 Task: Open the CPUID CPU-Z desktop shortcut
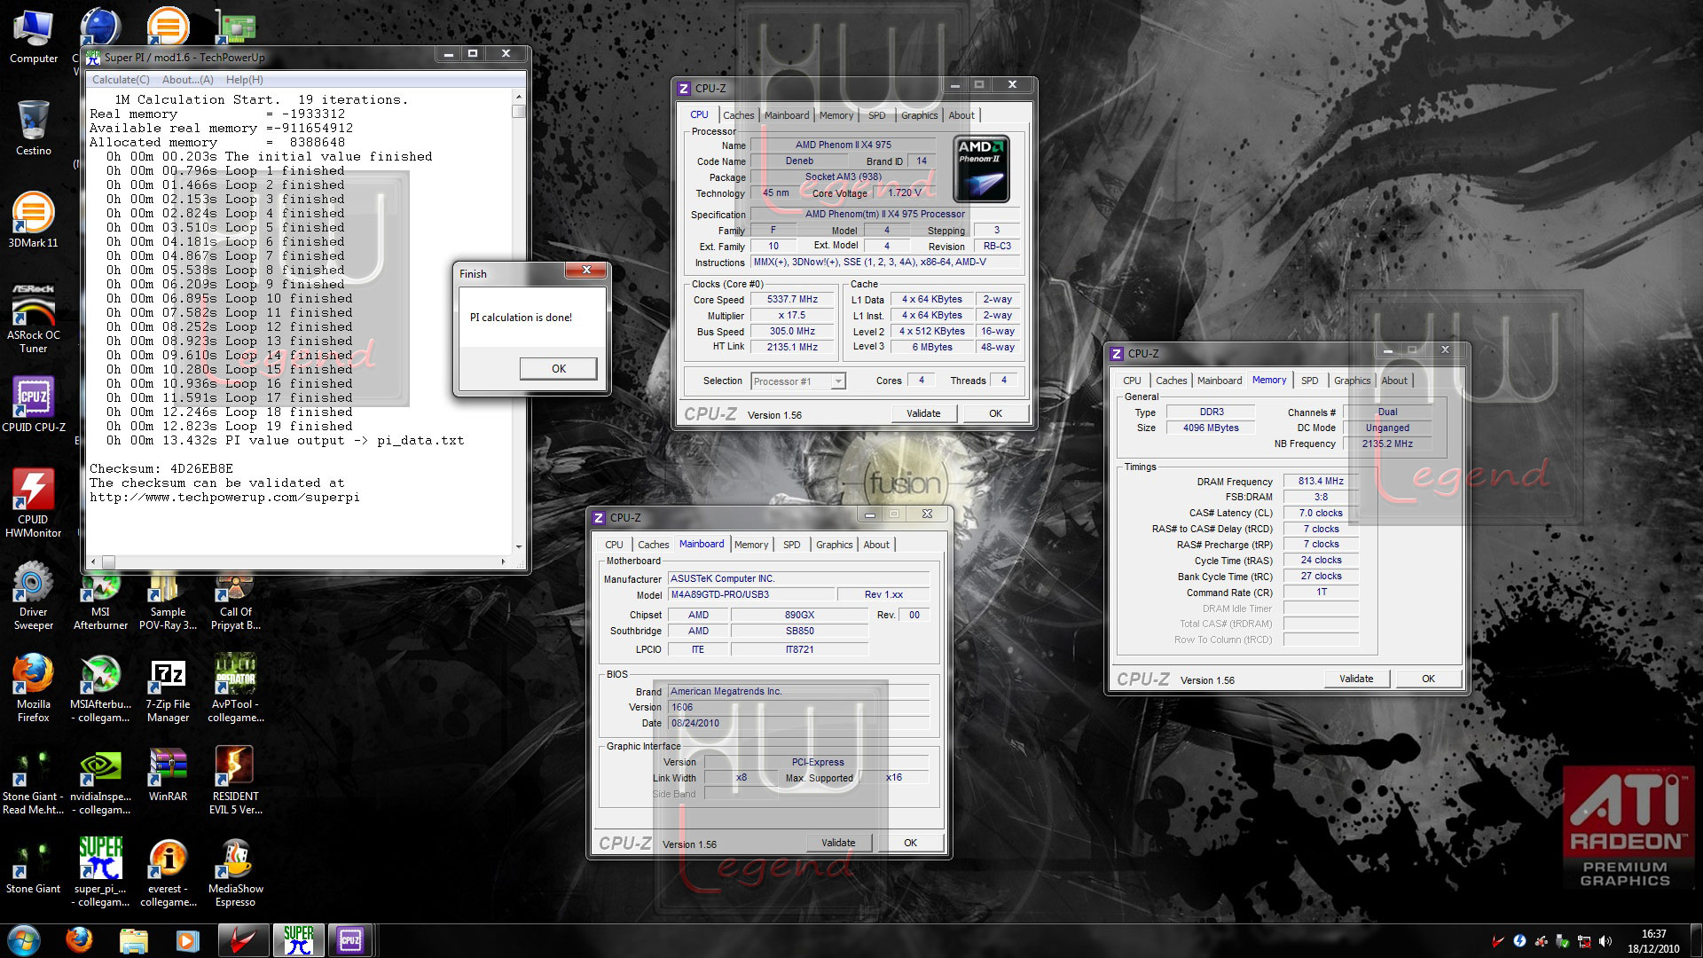tap(34, 404)
